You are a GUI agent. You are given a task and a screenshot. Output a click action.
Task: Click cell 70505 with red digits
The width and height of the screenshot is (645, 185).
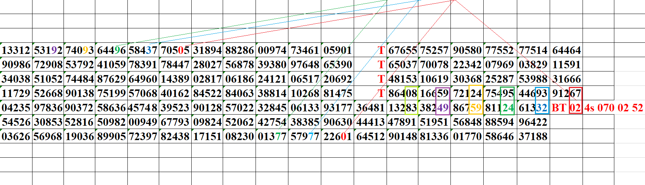[175, 50]
